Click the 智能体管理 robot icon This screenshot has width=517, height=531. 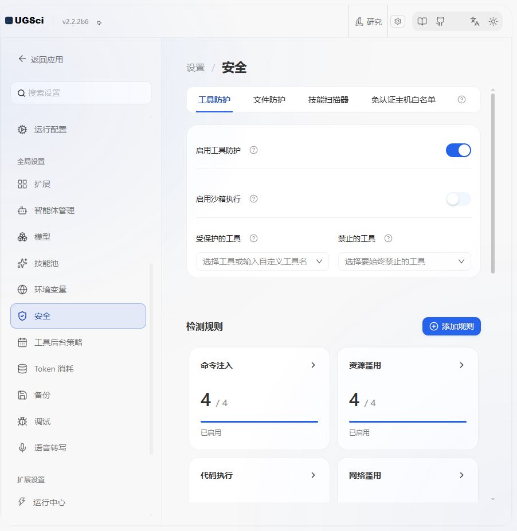(22, 210)
